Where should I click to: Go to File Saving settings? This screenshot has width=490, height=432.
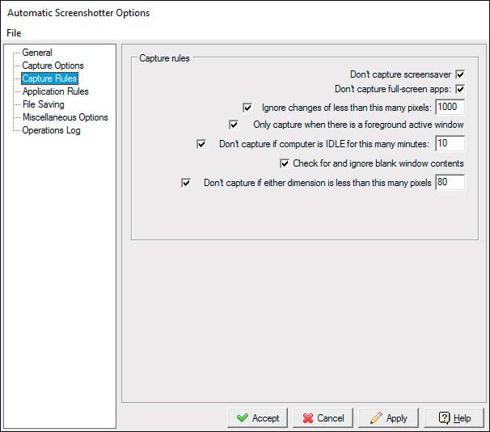click(43, 104)
